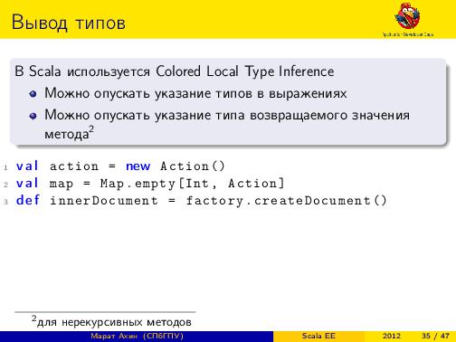Click author 'Марат Ахин (СПбГПУ)' in footer

(137, 336)
